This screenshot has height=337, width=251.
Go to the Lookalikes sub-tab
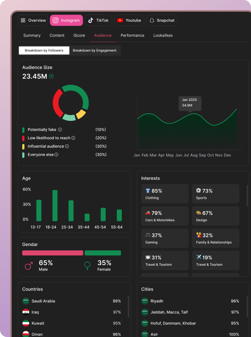[163, 35]
